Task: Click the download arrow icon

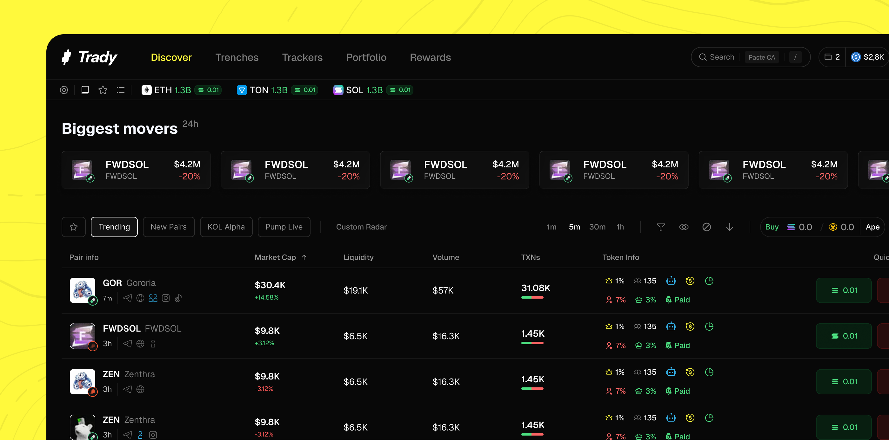Action: click(x=729, y=227)
